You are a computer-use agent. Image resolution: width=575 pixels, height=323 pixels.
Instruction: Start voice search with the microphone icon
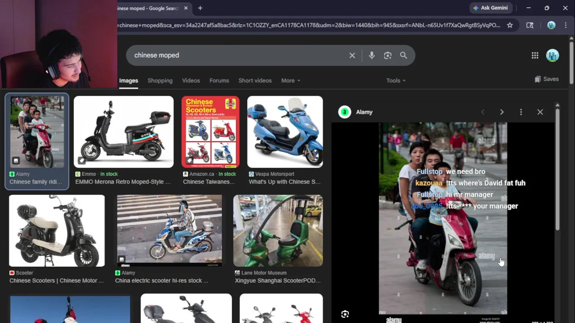point(372,55)
